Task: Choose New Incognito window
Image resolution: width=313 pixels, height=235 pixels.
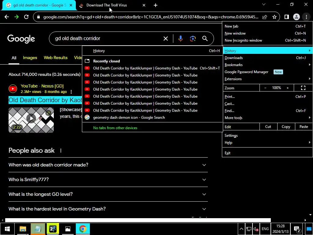Action: click(x=267, y=40)
